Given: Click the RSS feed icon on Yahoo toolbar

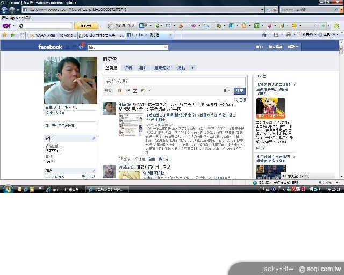Looking at the screenshot, I should [243, 26].
